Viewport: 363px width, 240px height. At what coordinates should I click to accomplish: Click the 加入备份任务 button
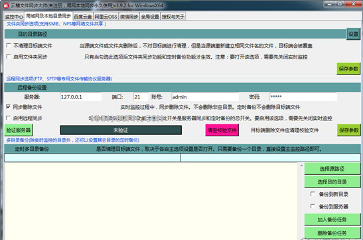pos(332,219)
